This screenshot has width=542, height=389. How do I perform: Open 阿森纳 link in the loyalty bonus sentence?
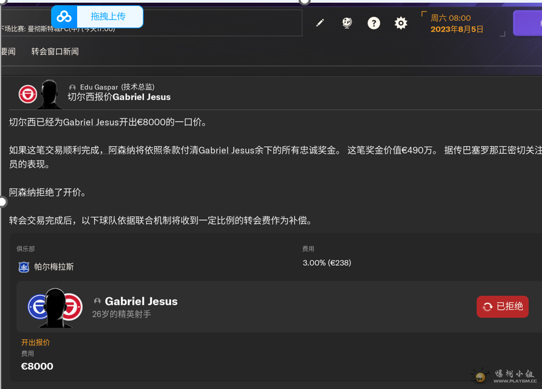tap(122, 150)
